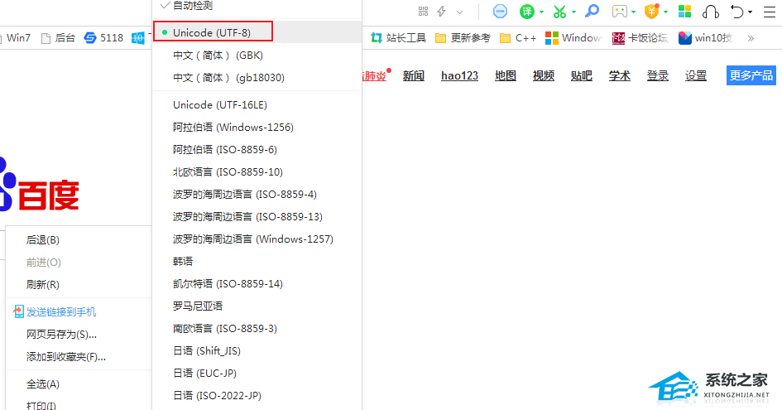The height and width of the screenshot is (410, 782).
Task: Click the green translate icon
Action: (x=526, y=11)
